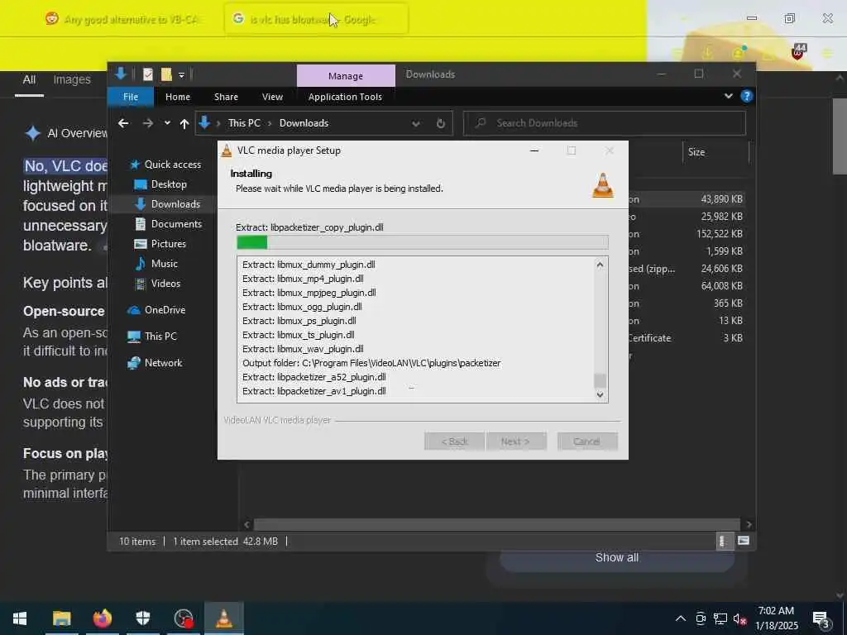
Task: Switch to the Google search browser tab
Action: pos(315,20)
